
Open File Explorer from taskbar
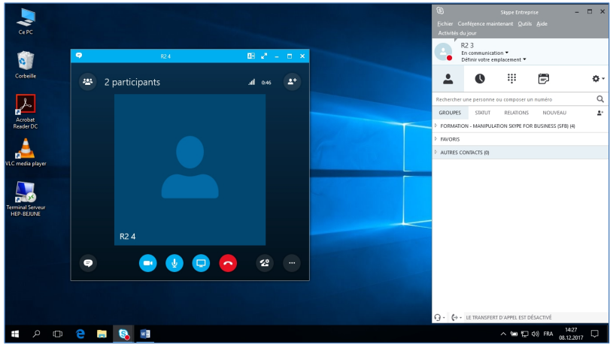[102, 334]
